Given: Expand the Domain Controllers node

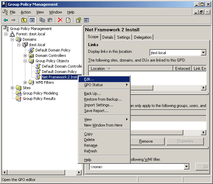Looking at the screenshot, I should coord(25,56).
